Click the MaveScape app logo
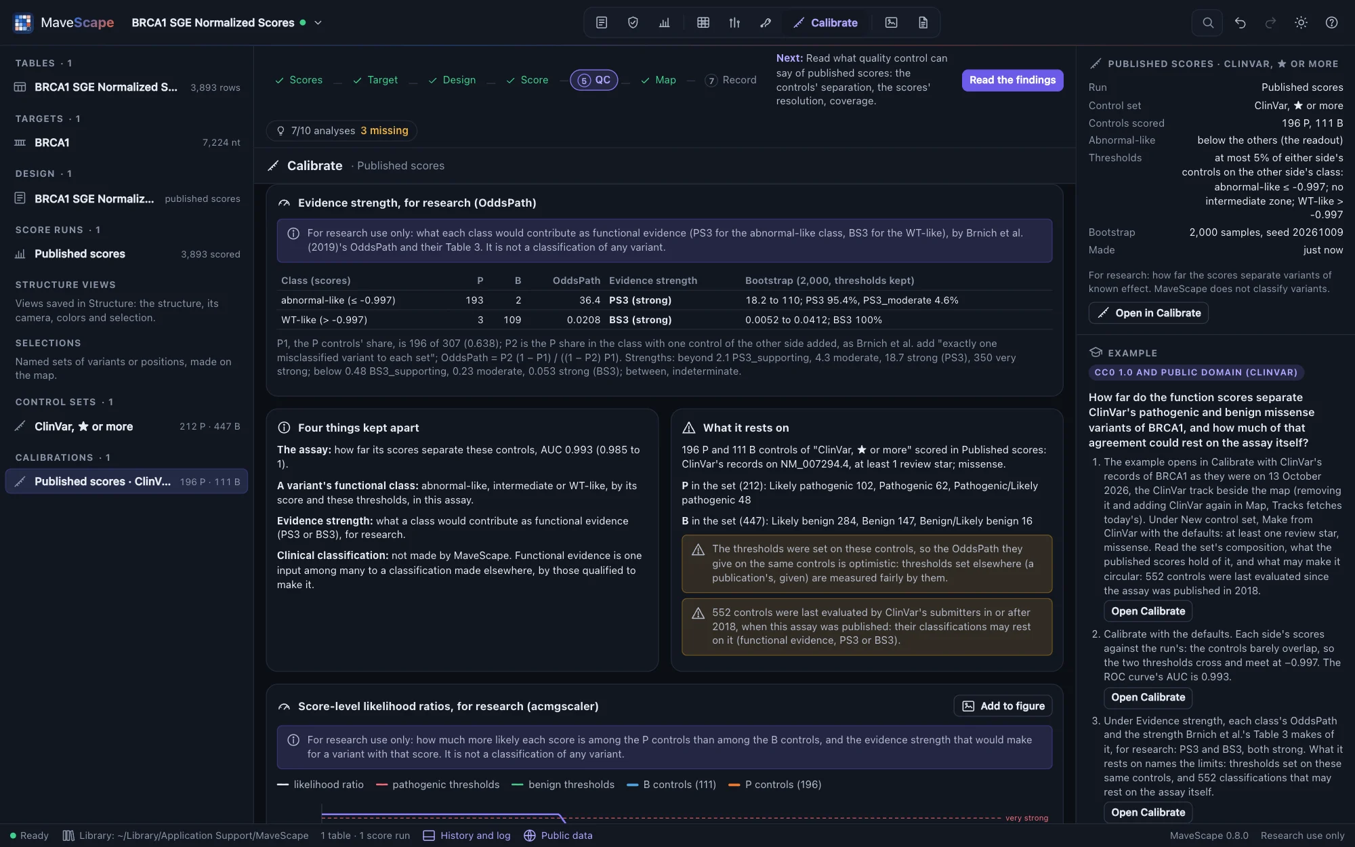The height and width of the screenshot is (847, 1355). 23,22
